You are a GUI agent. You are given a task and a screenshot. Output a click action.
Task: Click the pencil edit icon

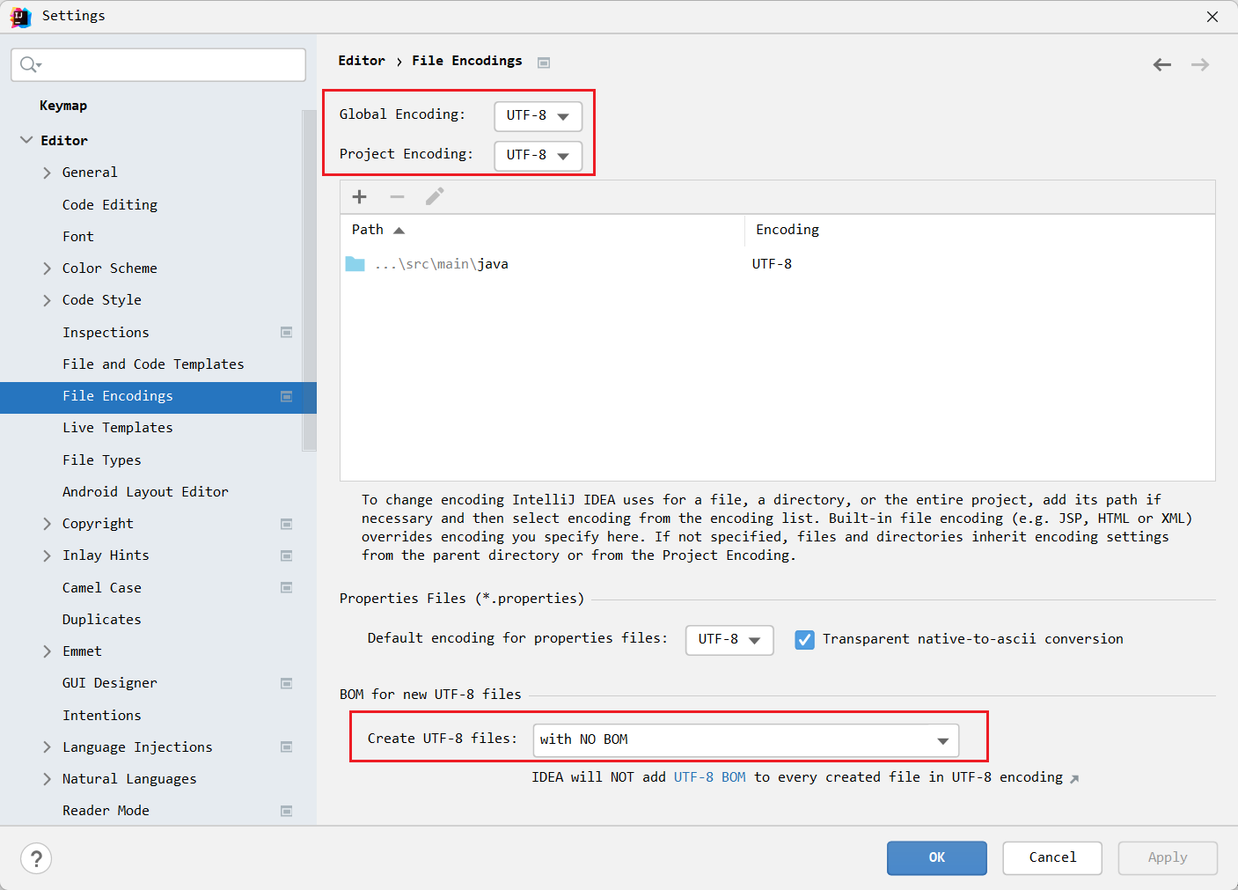(435, 196)
